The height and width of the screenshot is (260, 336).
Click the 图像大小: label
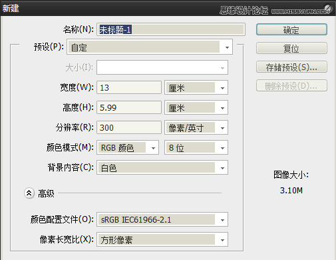coord(291,175)
